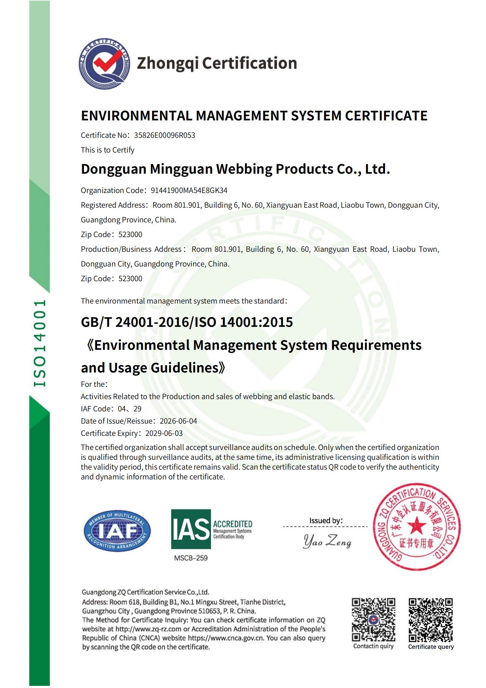Click 'Guangdong ZQ Certification Service Co.,Ltd.' footer name

[145, 592]
